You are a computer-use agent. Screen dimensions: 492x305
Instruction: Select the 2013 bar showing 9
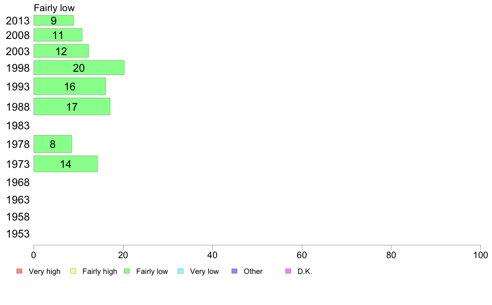pos(54,20)
